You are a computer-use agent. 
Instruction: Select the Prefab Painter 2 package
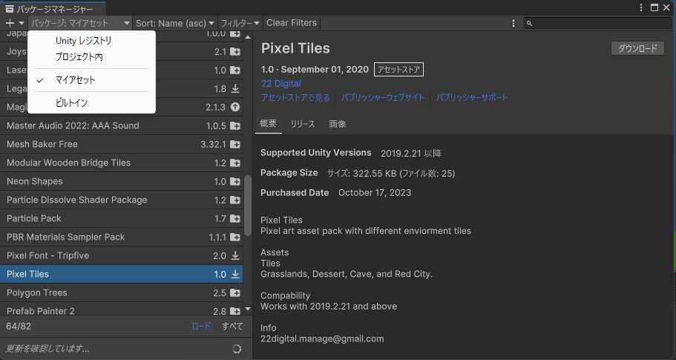121,310
